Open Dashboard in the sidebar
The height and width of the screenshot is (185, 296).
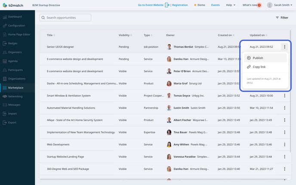12,17
